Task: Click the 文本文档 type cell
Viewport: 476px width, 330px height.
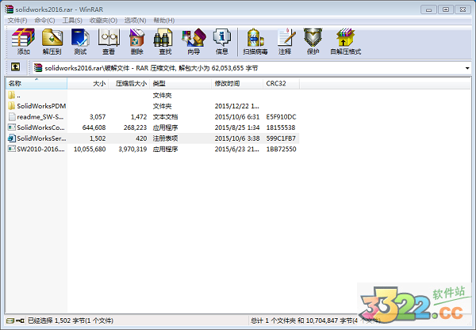Action: coord(165,116)
